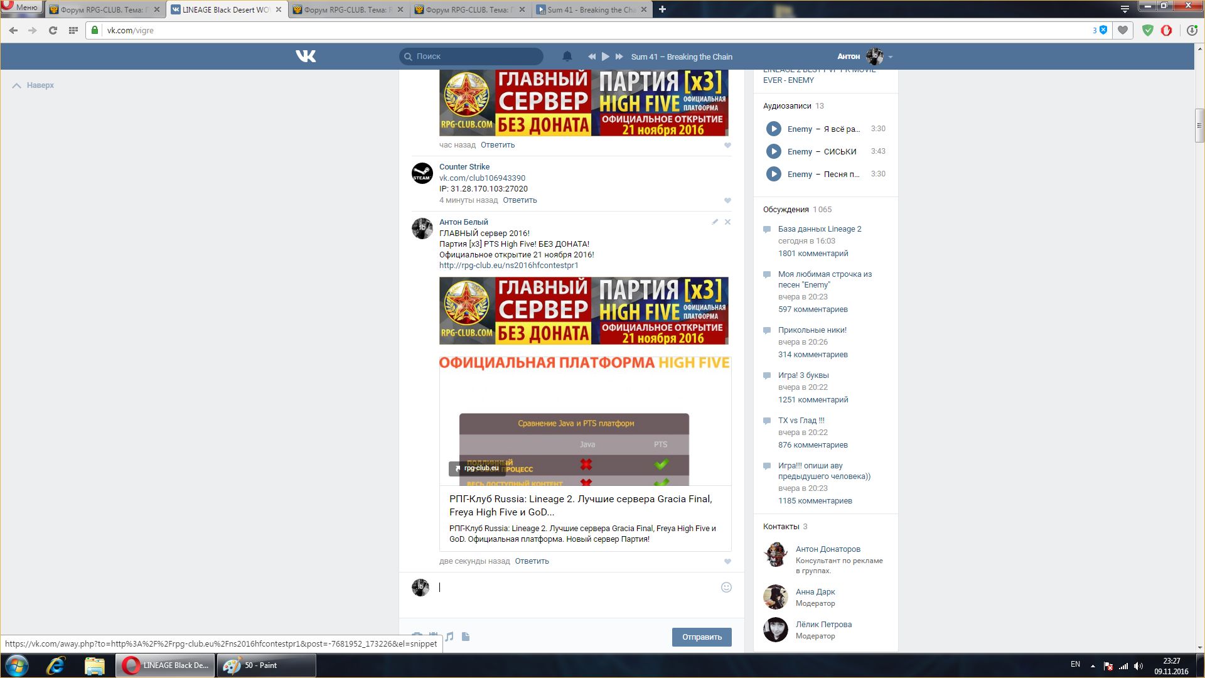Open 1185 комментариев link

(815, 501)
